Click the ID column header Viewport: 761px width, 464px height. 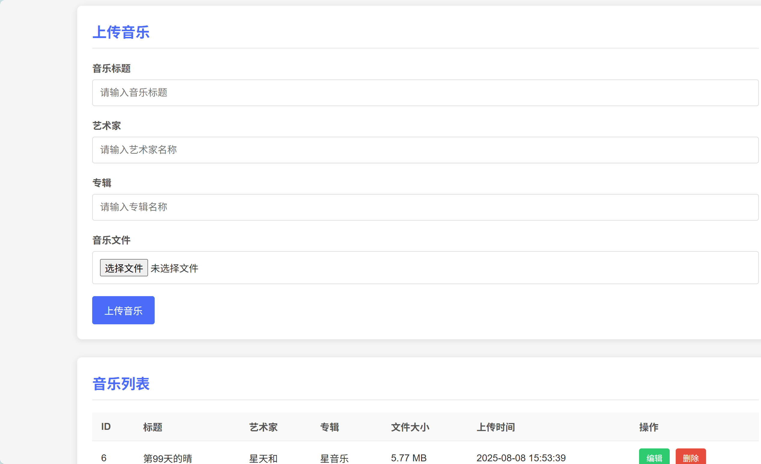coord(106,427)
